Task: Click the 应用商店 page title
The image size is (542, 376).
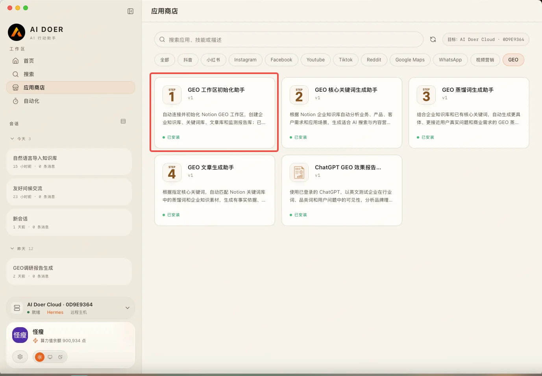Action: coord(165,11)
